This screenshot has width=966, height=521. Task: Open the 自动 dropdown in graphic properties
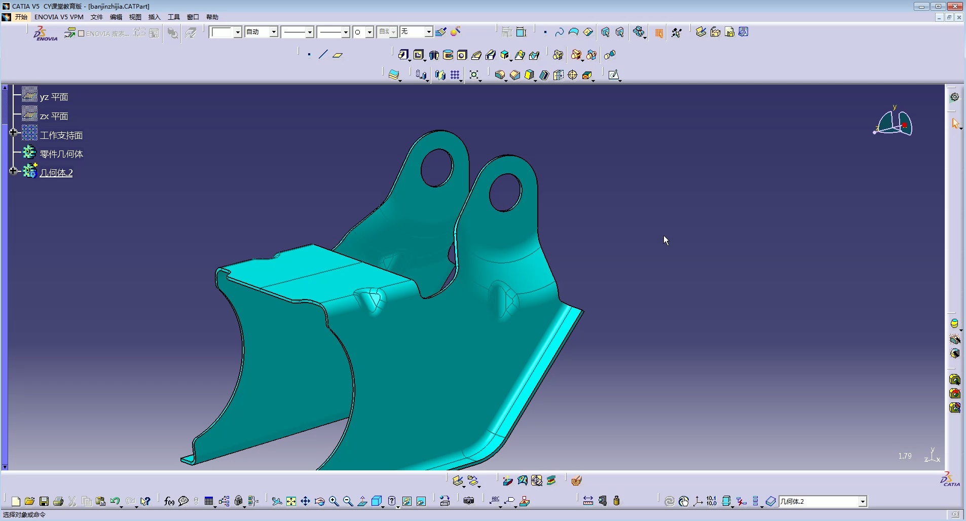point(273,32)
